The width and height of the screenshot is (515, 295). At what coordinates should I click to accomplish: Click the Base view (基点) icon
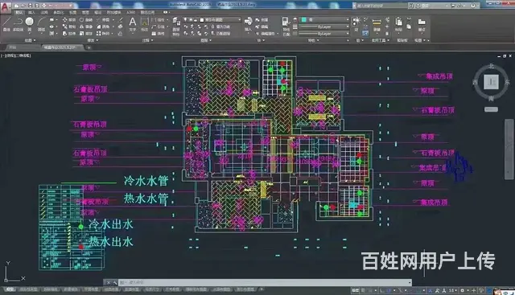point(422,24)
